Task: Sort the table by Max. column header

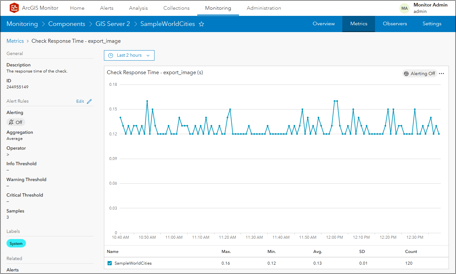Action: pos(226,252)
